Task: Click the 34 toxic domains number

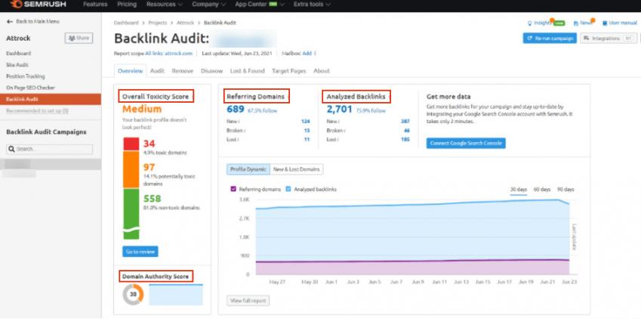Action: point(149,144)
